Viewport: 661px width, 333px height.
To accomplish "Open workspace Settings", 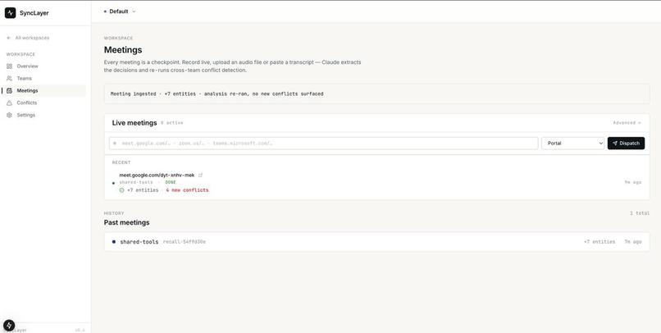I will coord(25,115).
